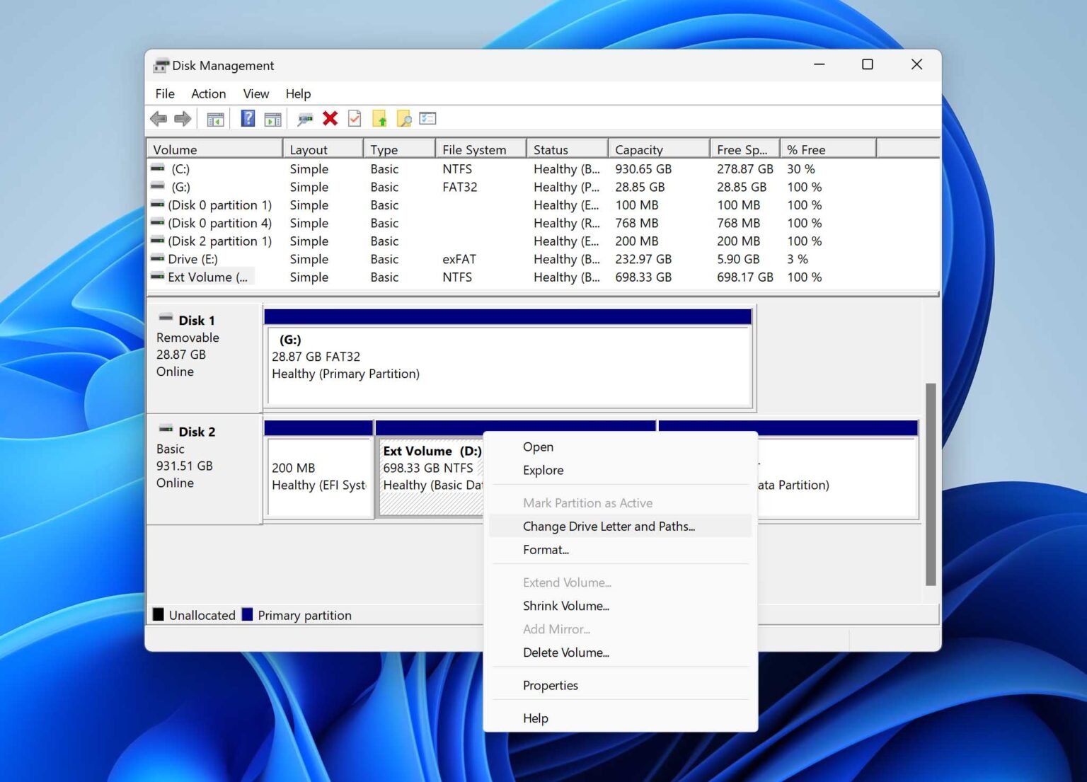Open Properties from the context menu
The image size is (1087, 782).
(621, 686)
